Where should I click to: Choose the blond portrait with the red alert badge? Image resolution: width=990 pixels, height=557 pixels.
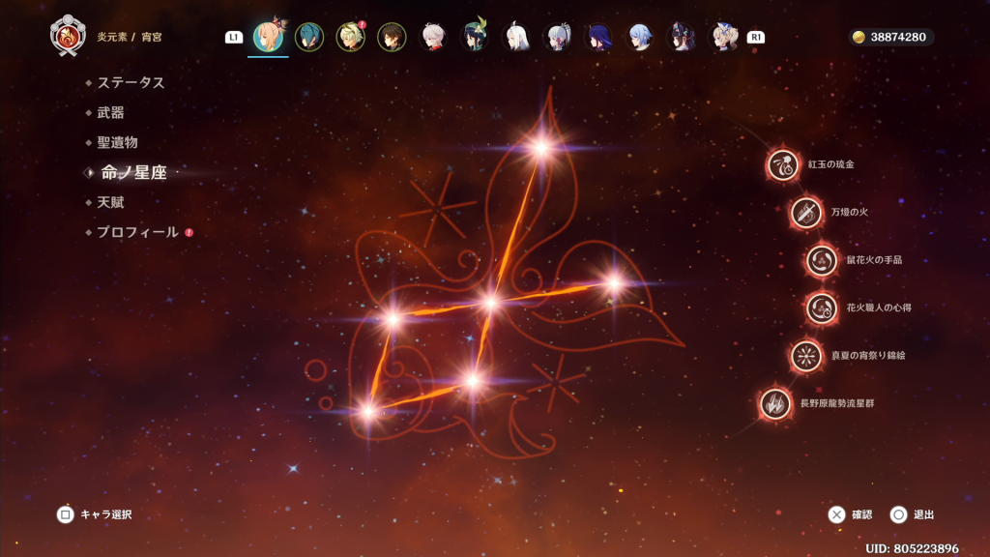(x=350, y=38)
